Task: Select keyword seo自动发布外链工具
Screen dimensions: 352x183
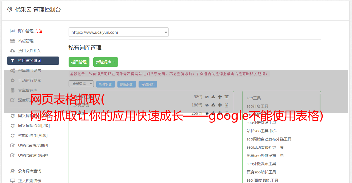Action: [265, 147]
